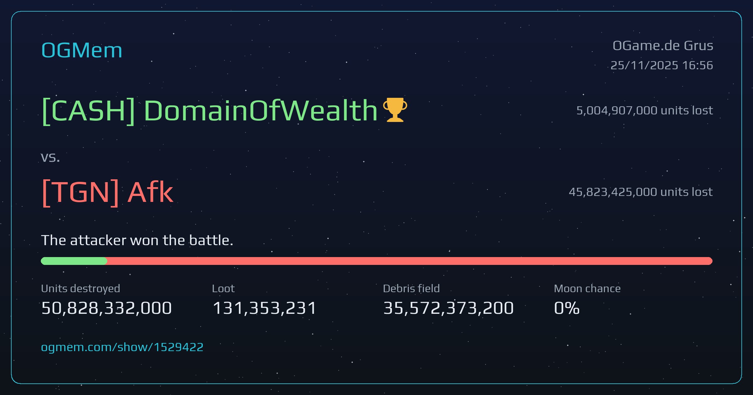
Task: Click the 45,823,425,000 units lost text
Action: coord(641,192)
